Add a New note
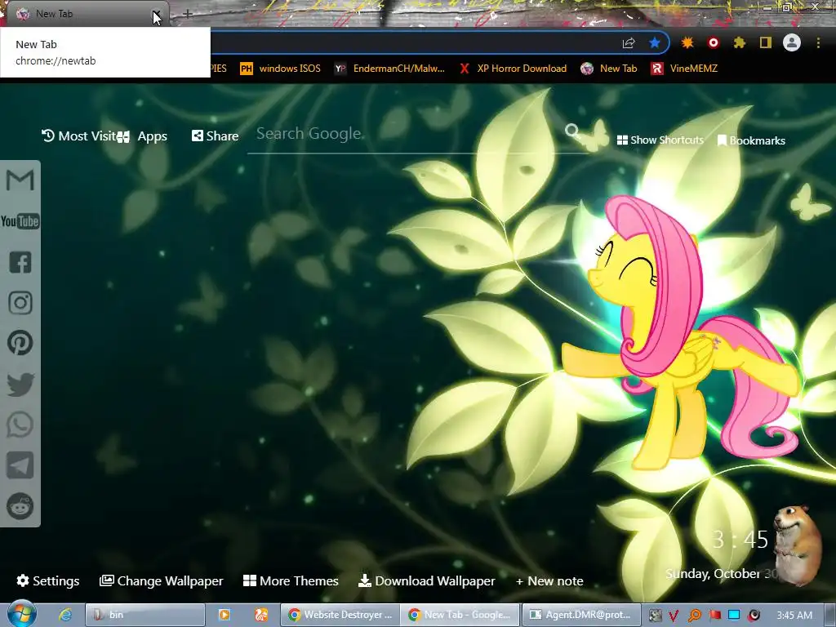Screen dimensions: 836x627 coord(549,580)
